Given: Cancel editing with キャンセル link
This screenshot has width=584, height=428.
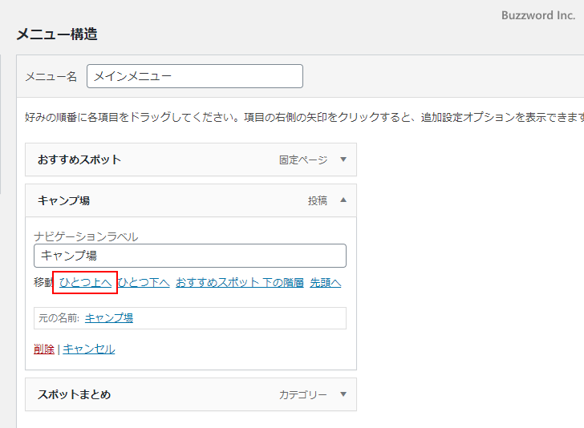Looking at the screenshot, I should point(88,349).
